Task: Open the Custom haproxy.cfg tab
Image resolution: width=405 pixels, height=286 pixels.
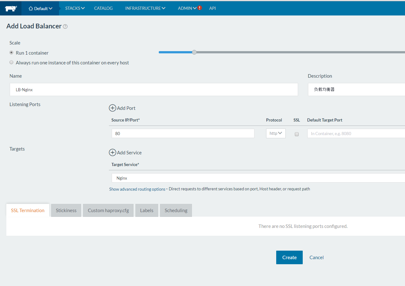Action: point(108,210)
